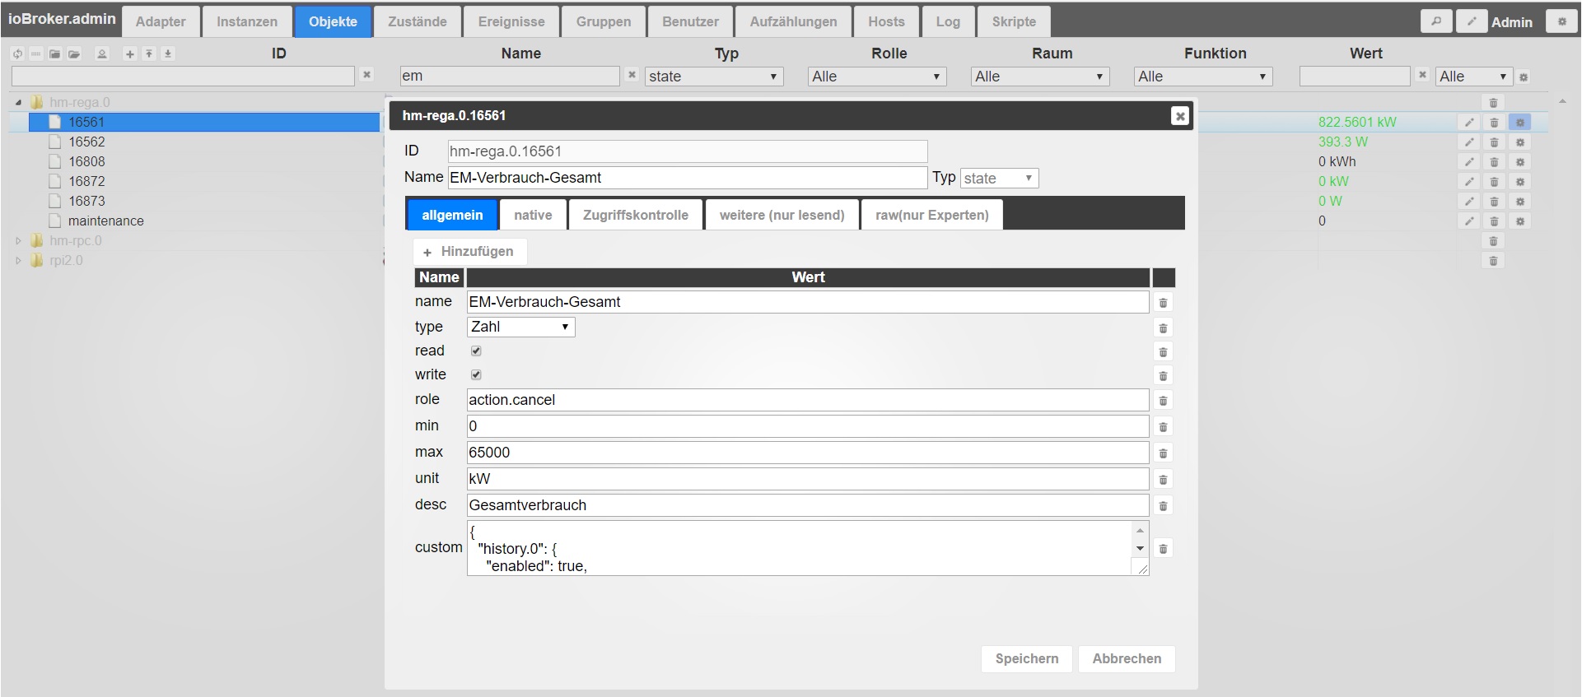Open the 'Alle' dropdown beside Wert filter
This screenshot has height=697, width=1582.
click(x=1474, y=77)
